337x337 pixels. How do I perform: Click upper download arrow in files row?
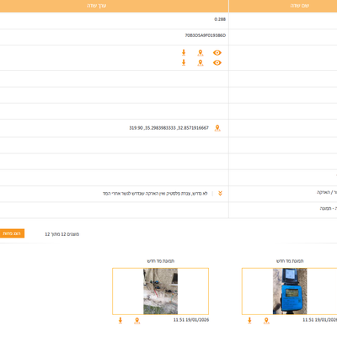(x=184, y=52)
